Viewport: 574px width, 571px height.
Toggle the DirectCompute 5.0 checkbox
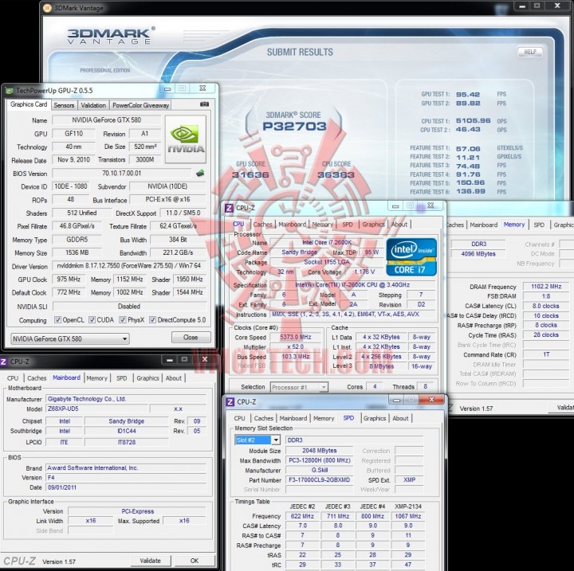152,319
